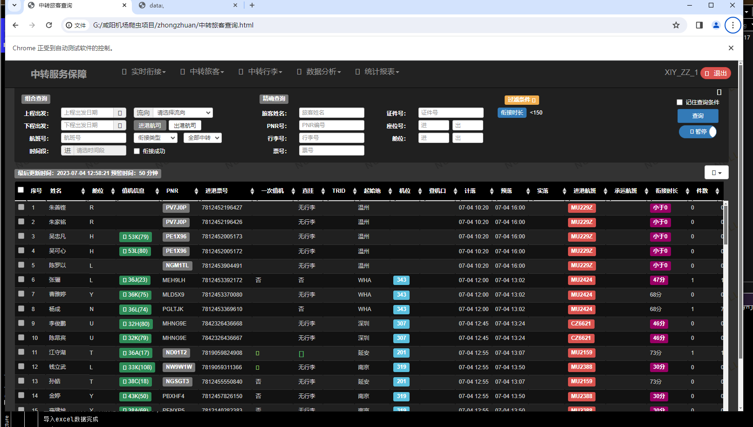Screen dimensions: 753x427
Task: Open the 衔接类型 dropdown
Action: (x=156, y=138)
